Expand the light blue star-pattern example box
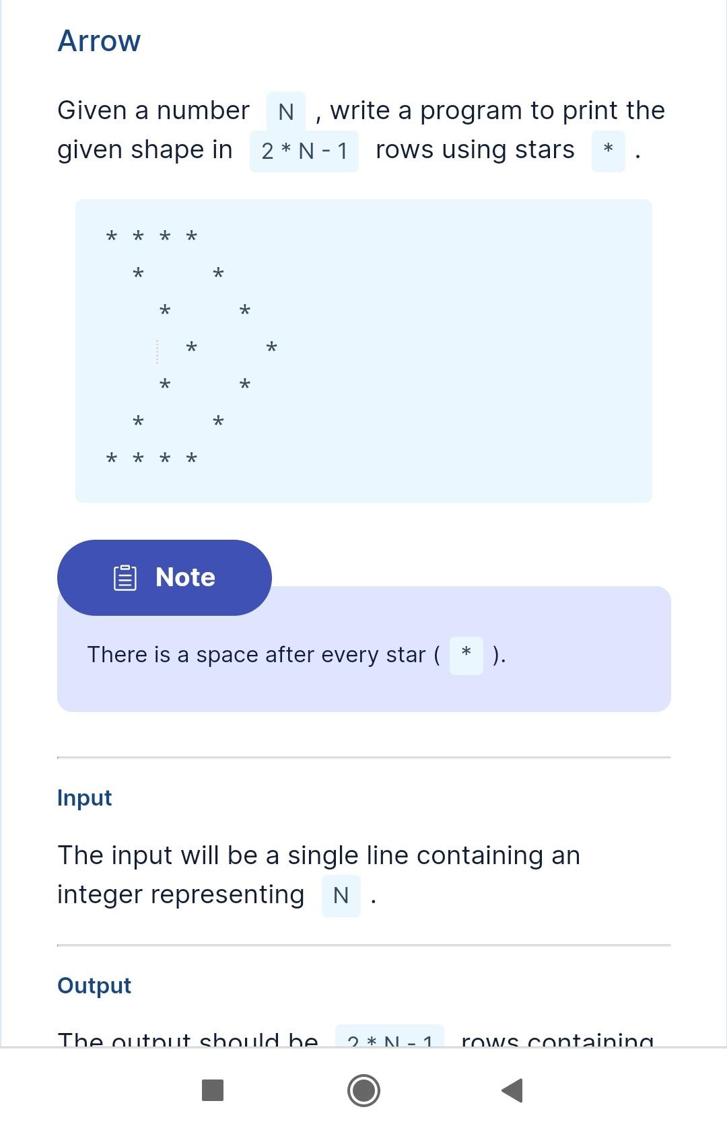This screenshot has height=1134, width=727. [363, 350]
